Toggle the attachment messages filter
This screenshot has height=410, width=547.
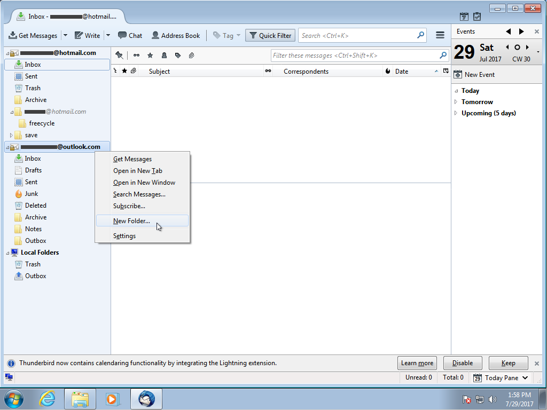pos(191,56)
